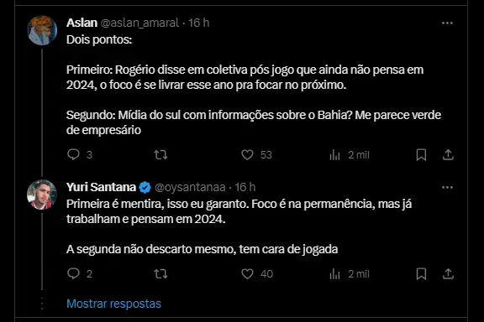Visit the @aslan_amaral handle
Viewport: 484px width, 322px height.
click(x=139, y=23)
